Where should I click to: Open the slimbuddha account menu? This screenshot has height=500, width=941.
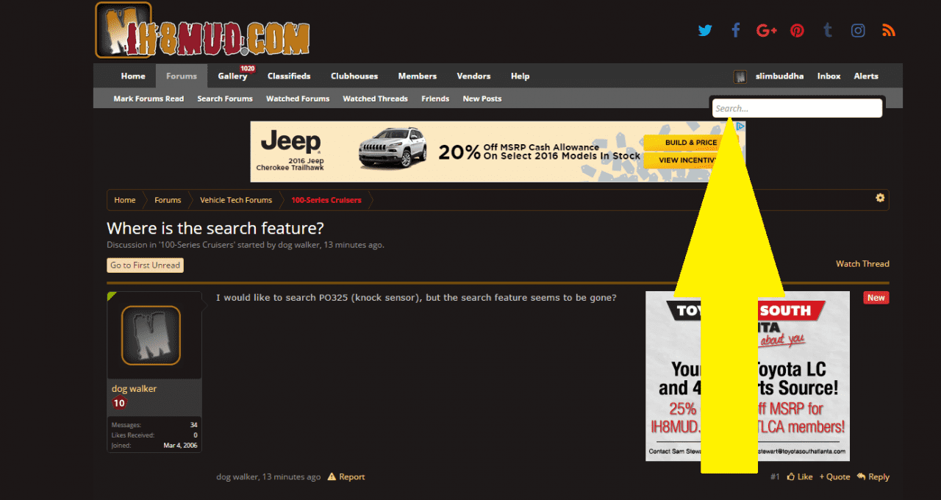(x=779, y=76)
